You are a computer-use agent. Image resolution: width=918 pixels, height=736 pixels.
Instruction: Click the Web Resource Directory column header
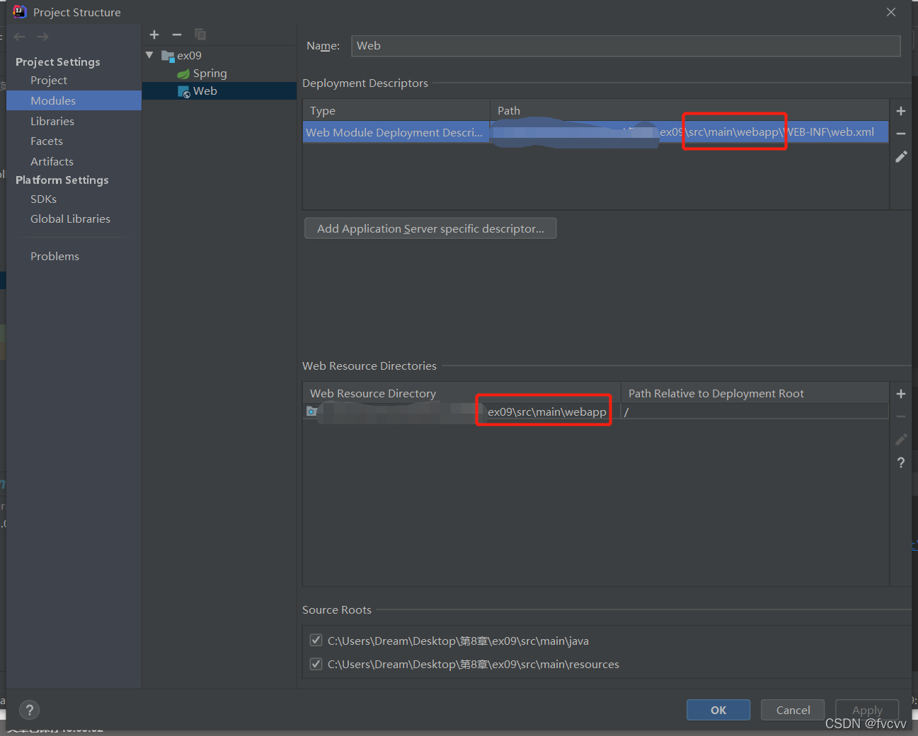click(461, 393)
